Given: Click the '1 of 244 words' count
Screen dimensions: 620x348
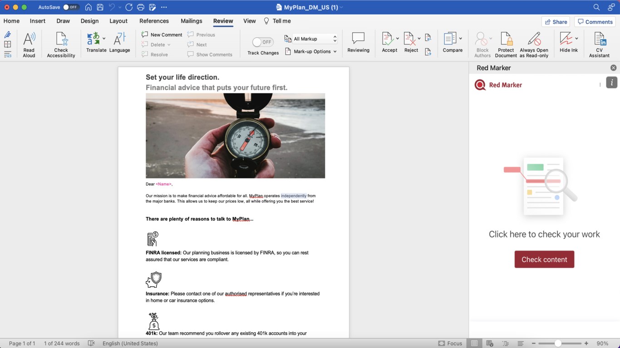Looking at the screenshot, I should pos(62,343).
